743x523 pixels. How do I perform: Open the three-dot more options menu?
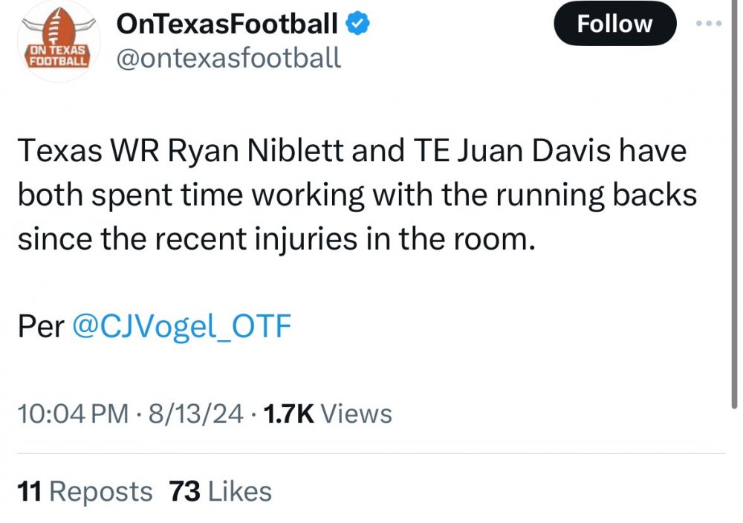coord(708,24)
